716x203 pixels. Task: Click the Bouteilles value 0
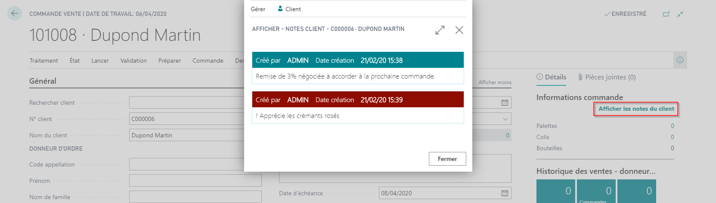(673, 148)
